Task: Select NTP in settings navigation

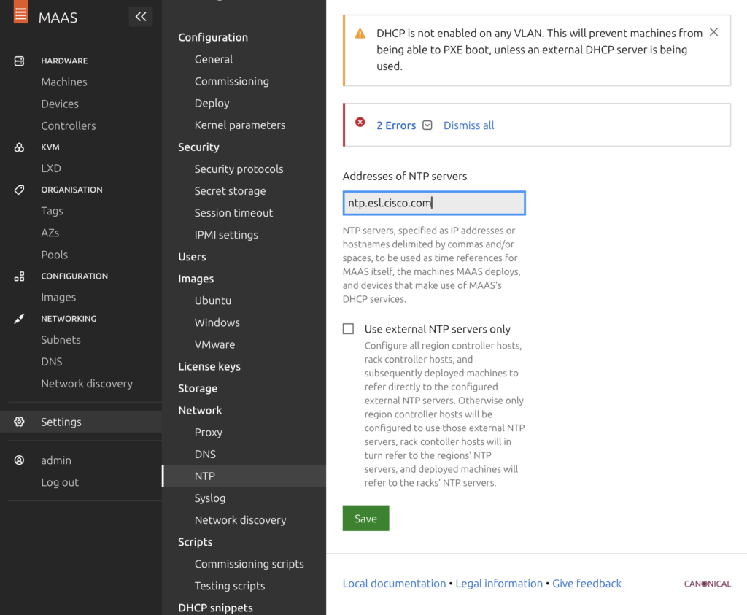Action: (244, 476)
